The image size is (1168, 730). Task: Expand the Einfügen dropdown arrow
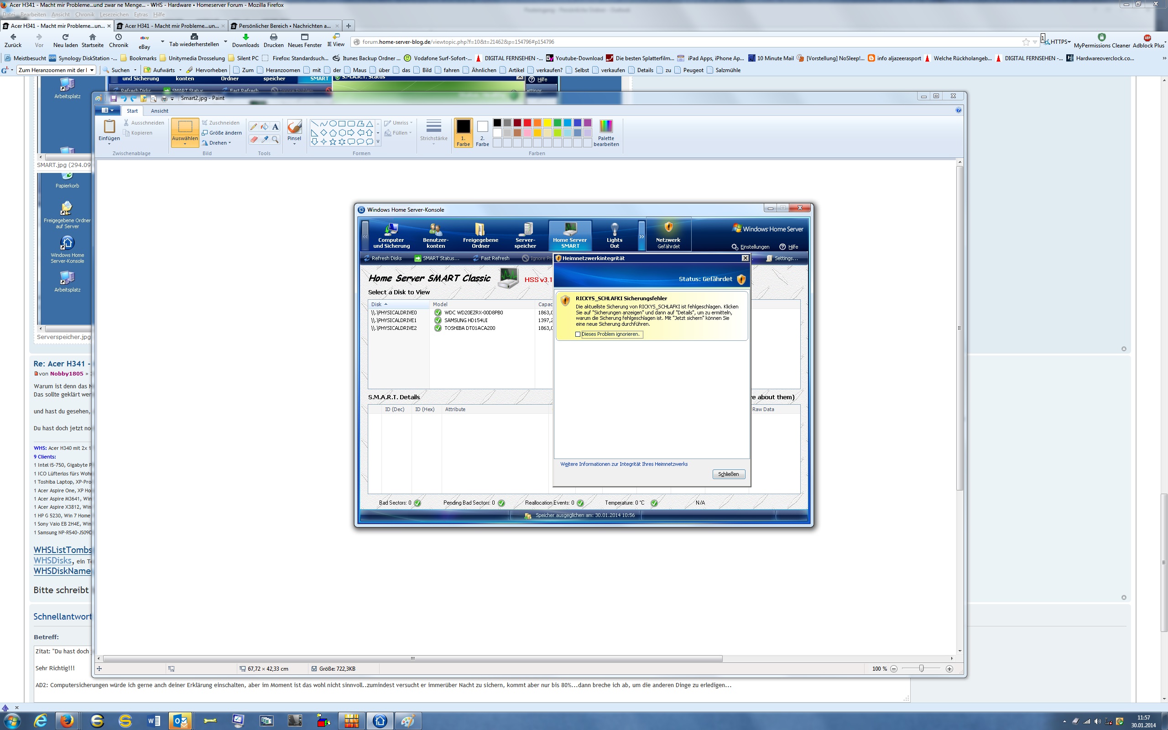pyautogui.click(x=109, y=144)
